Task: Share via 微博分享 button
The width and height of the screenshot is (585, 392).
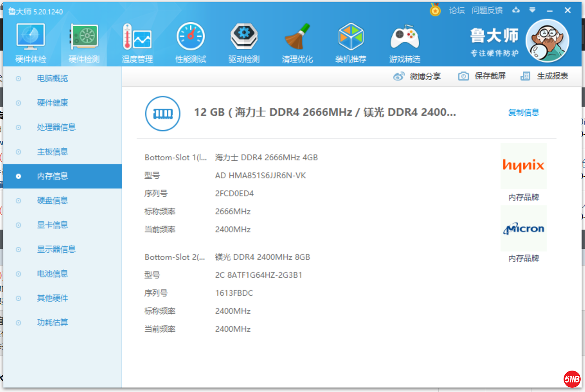Action: click(x=417, y=76)
